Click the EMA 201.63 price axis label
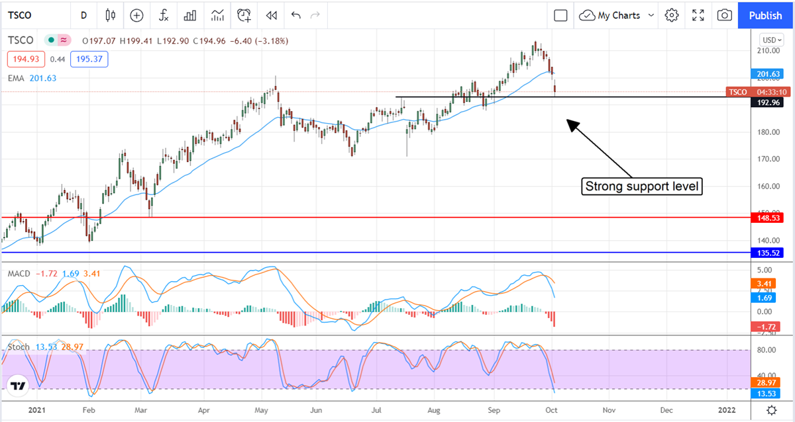 (x=768, y=74)
